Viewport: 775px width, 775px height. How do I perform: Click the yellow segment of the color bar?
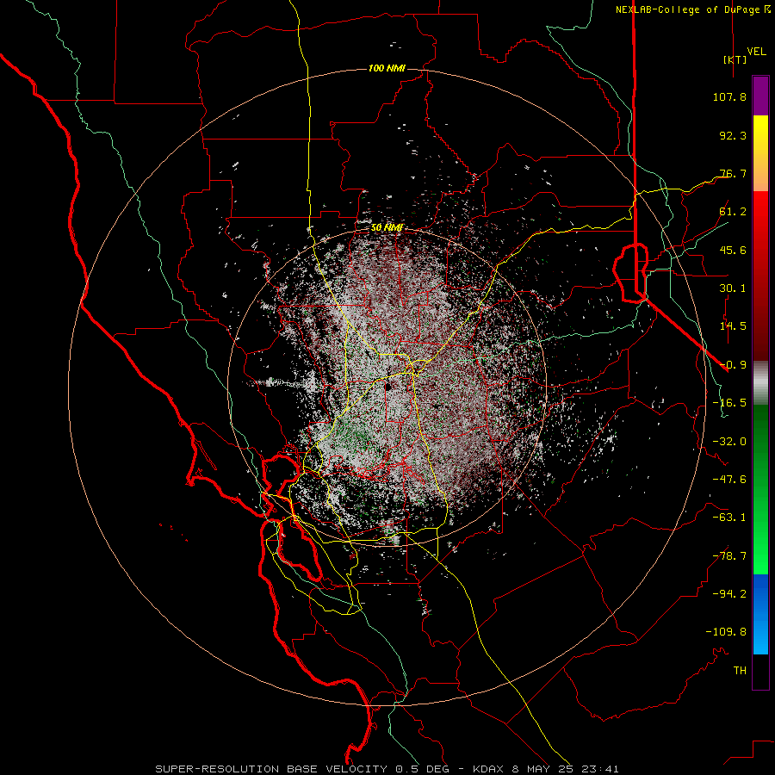[x=760, y=153]
